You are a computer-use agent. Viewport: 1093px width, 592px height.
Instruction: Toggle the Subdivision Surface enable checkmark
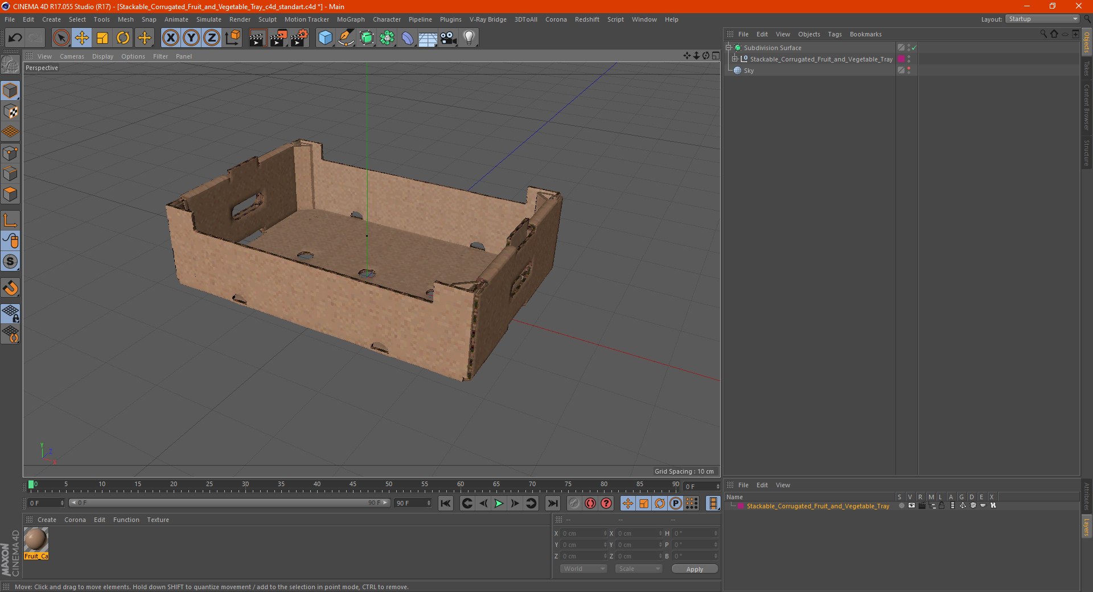[914, 48]
